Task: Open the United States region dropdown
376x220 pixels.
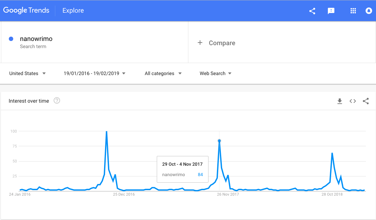Action: pyautogui.click(x=28, y=73)
